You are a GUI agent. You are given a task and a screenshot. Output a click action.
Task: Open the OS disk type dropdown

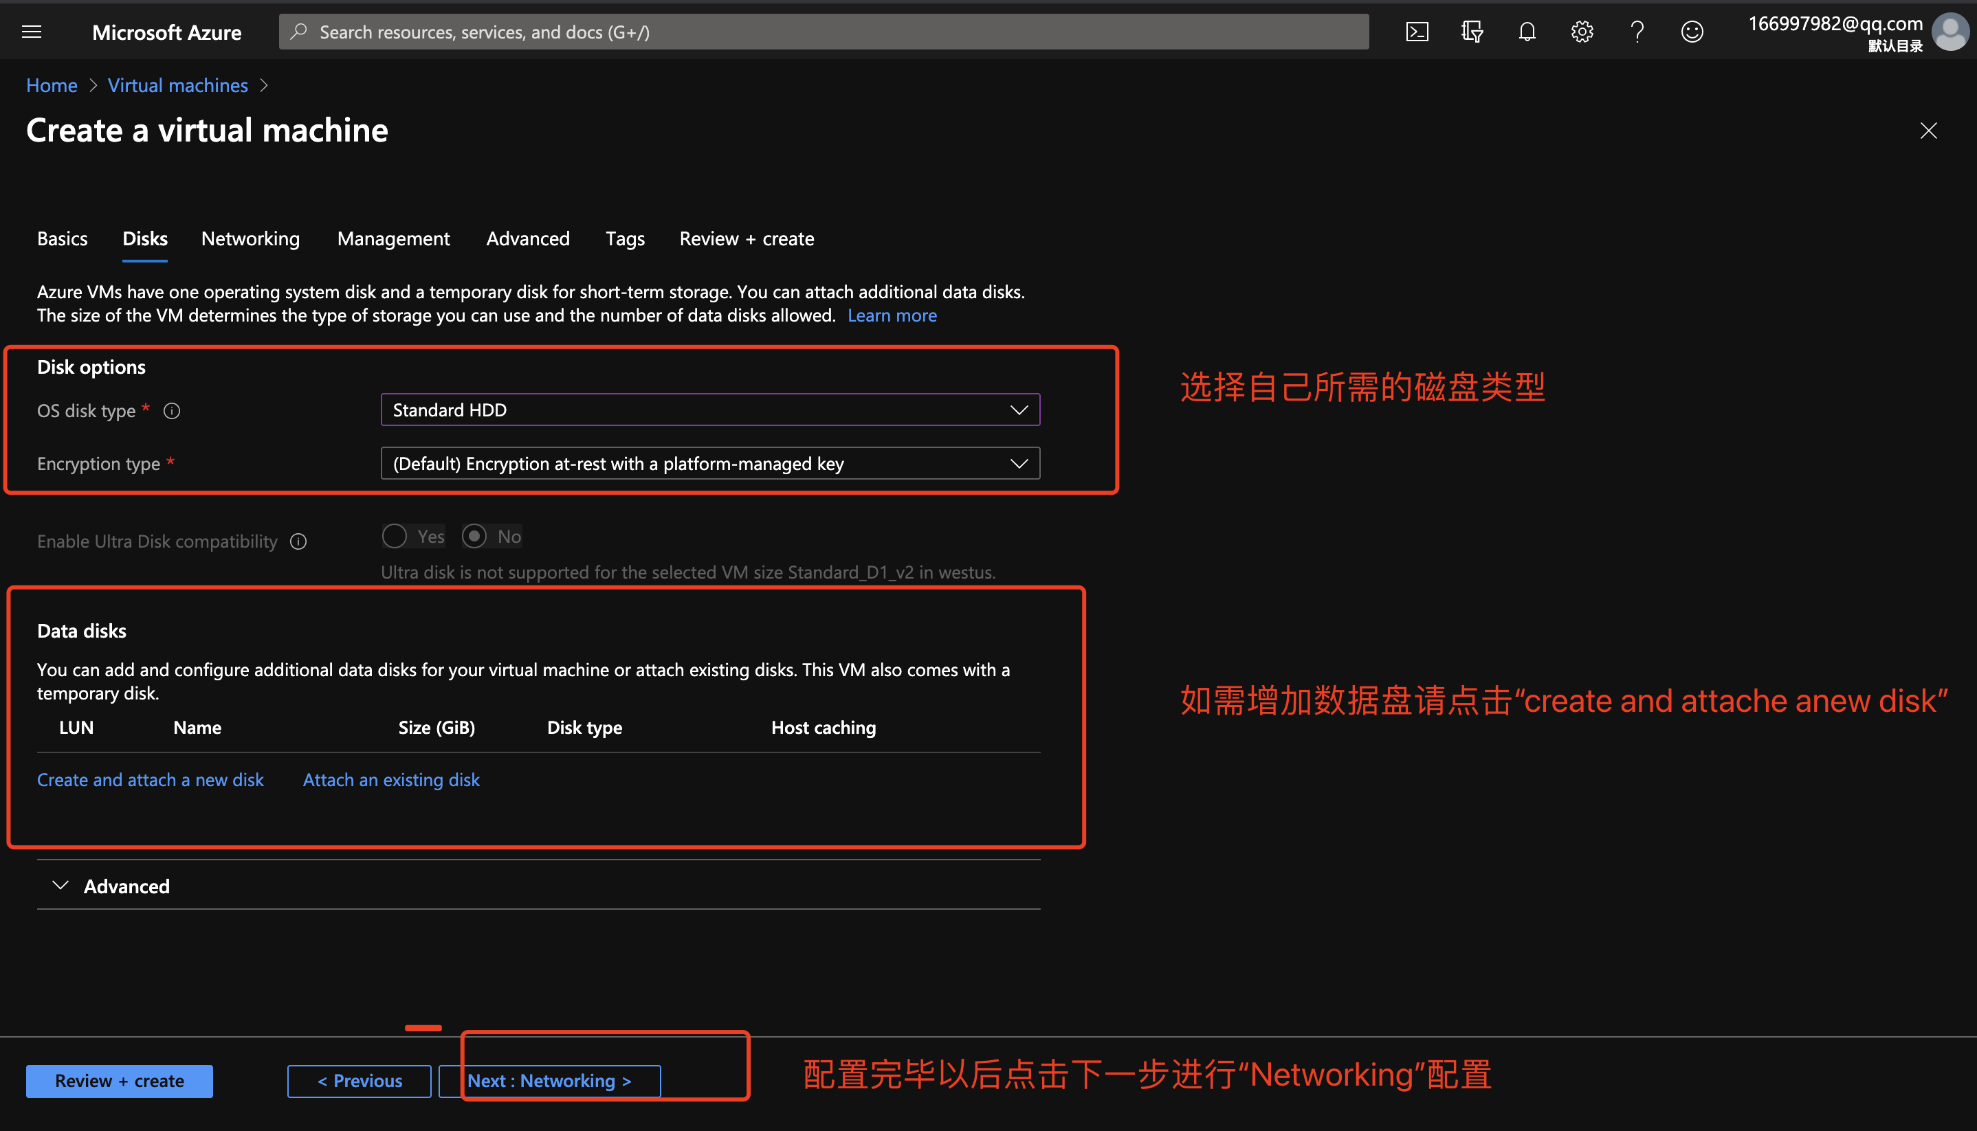click(x=710, y=410)
